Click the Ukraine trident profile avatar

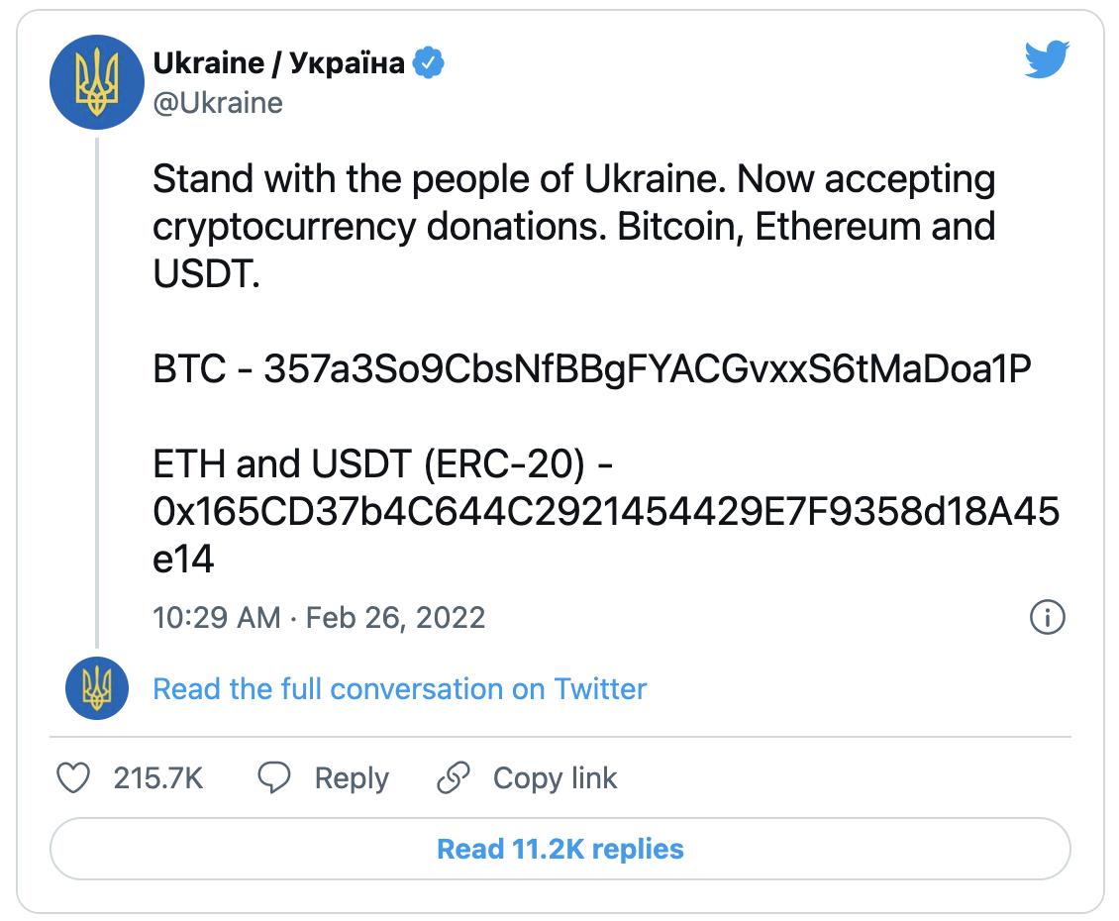(98, 82)
